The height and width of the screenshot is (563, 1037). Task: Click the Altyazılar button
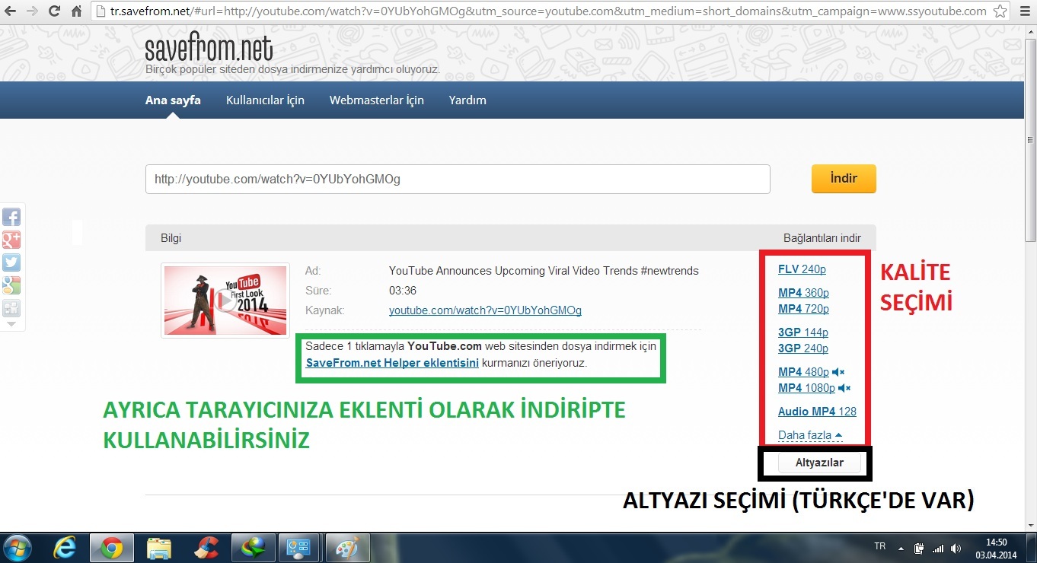[819, 463]
